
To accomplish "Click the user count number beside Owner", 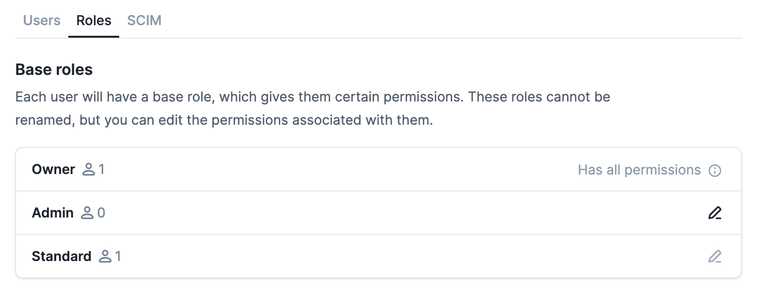I will pos(101,170).
